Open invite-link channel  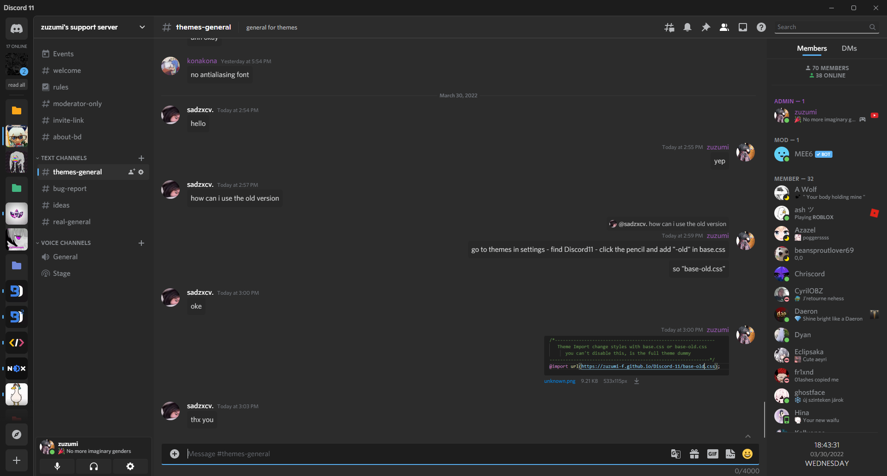(92, 120)
